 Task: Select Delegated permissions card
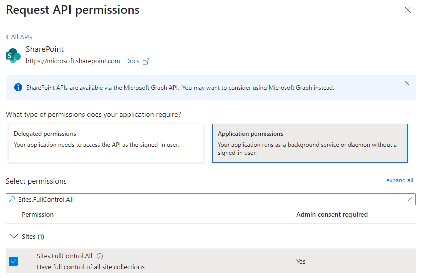tap(106, 143)
